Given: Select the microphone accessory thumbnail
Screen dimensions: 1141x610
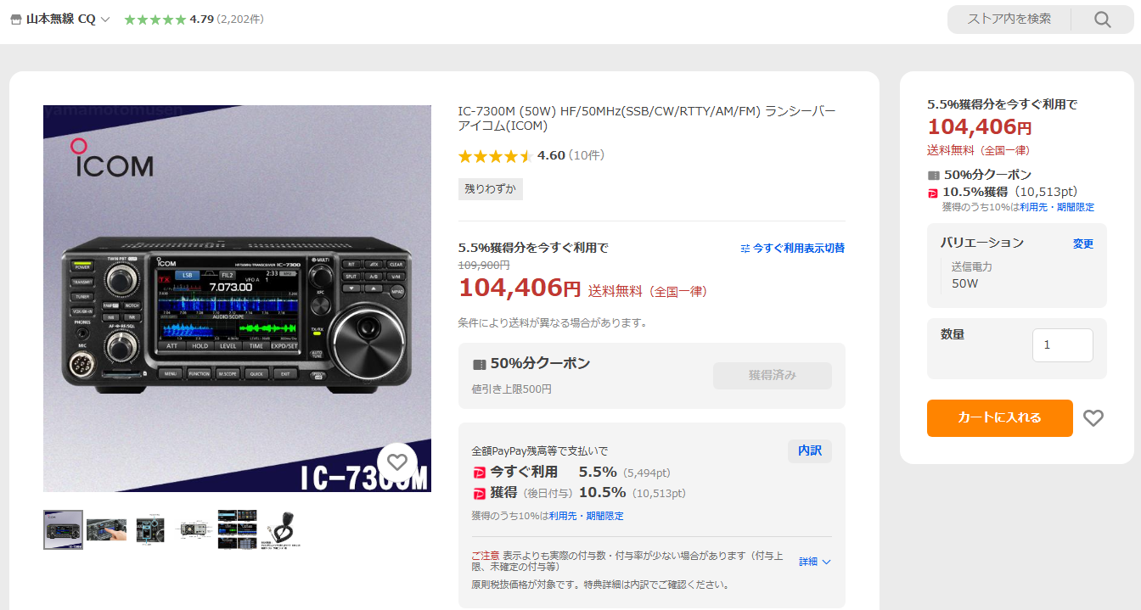Looking at the screenshot, I should 281,530.
